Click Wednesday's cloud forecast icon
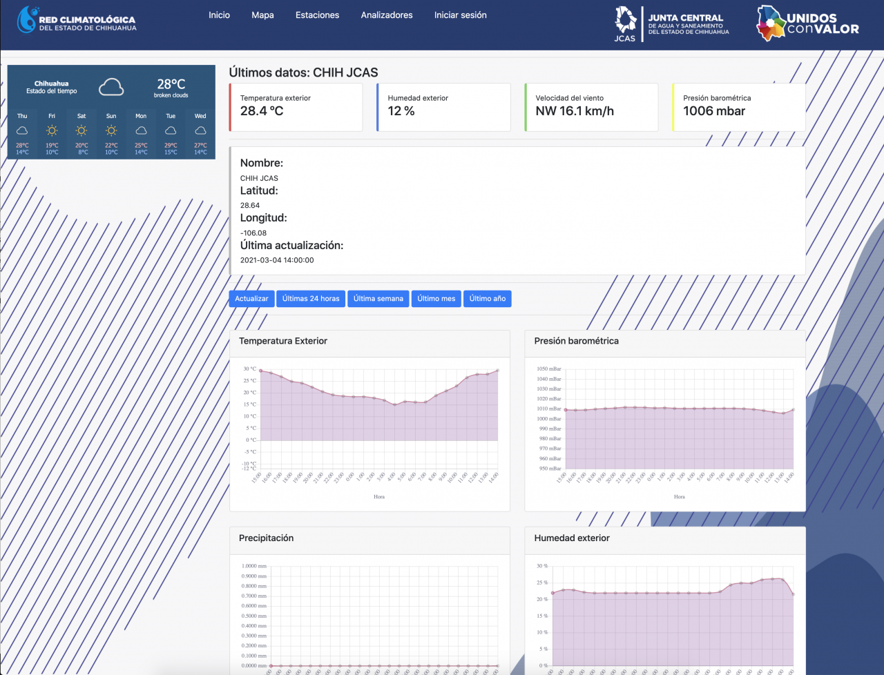This screenshot has width=884, height=675. point(200,130)
